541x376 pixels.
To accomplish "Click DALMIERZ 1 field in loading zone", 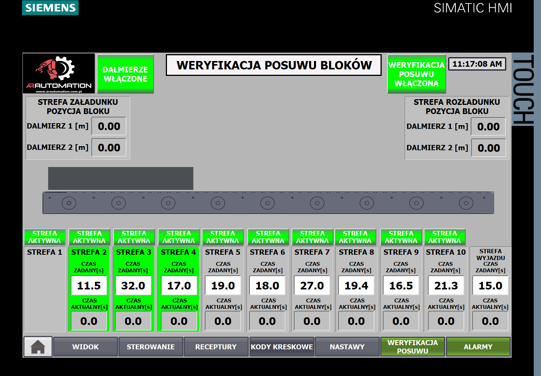I will pos(109,126).
